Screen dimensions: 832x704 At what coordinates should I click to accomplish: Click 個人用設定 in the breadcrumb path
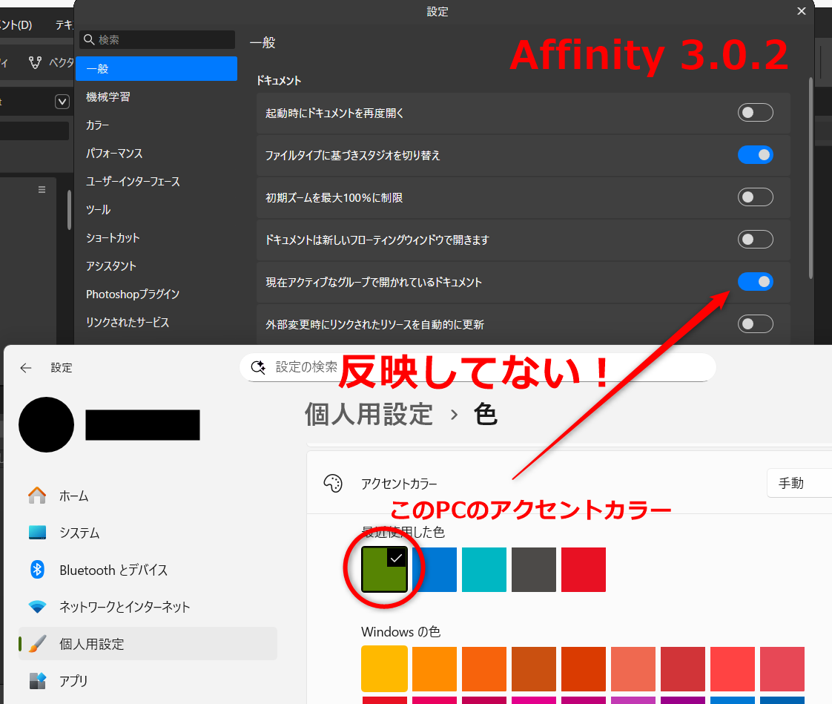(369, 414)
